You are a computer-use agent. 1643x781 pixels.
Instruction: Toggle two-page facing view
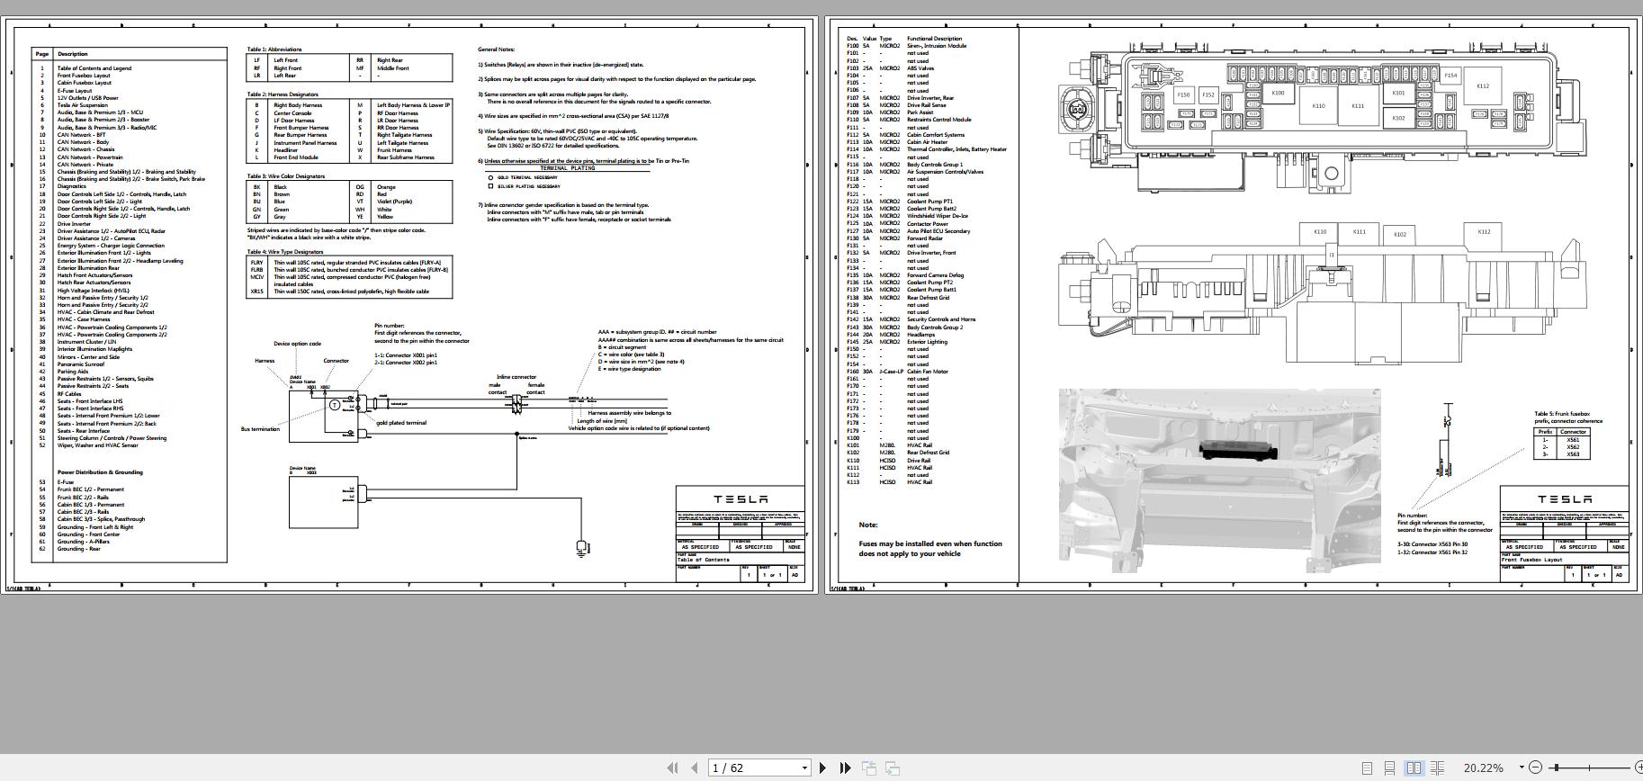coord(1414,768)
